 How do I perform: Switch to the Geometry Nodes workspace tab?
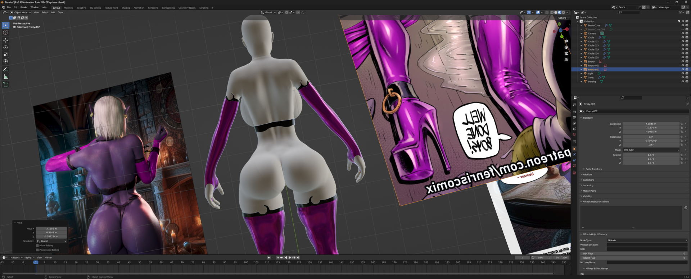[187, 8]
